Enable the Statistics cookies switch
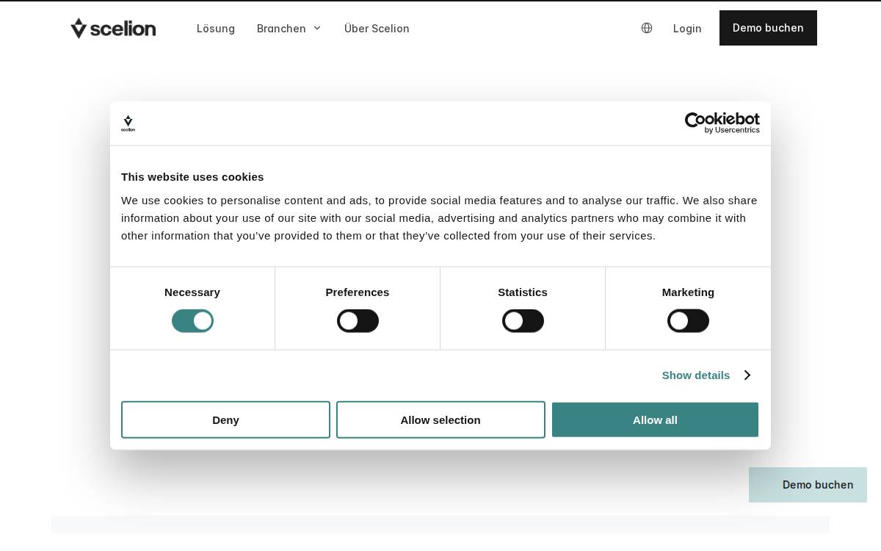The image size is (881, 551). pyautogui.click(x=523, y=321)
